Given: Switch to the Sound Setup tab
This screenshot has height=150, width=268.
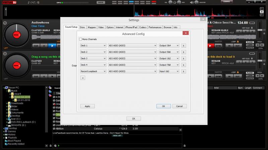Looking at the screenshot, I should [71, 27].
